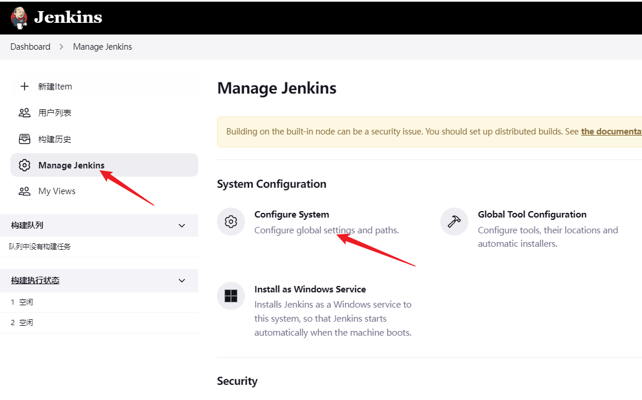Click the plus icon for 新建Item
Image resolution: width=642 pixels, height=400 pixels.
[25, 87]
